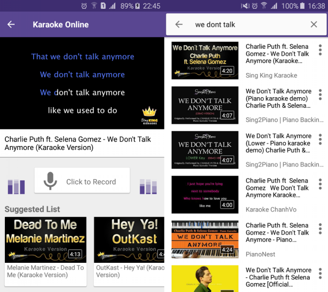
Task: Go back from Karaoke Online screen
Action: tap(11, 24)
